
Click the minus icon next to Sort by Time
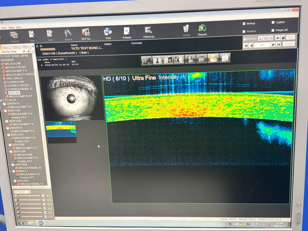[33, 51]
